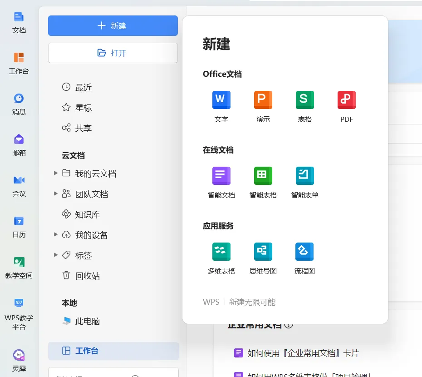Go to 最近 recent files
This screenshot has width=422, height=377.
tap(77, 87)
